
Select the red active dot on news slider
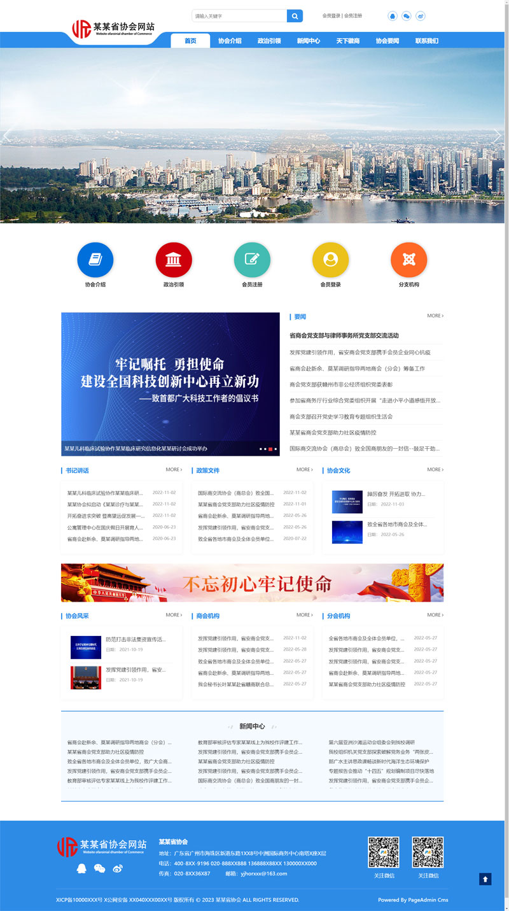click(x=270, y=449)
